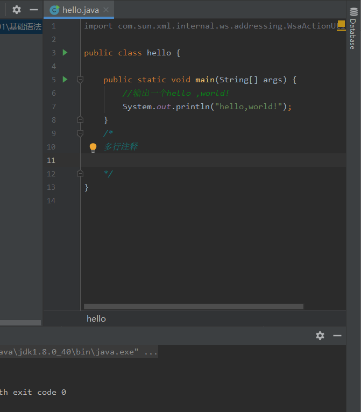
Task: Collapse the block comment fold on line 9
Action: 80,133
